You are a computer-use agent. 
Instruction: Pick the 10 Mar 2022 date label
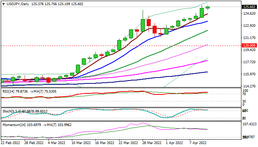(x=81, y=143)
